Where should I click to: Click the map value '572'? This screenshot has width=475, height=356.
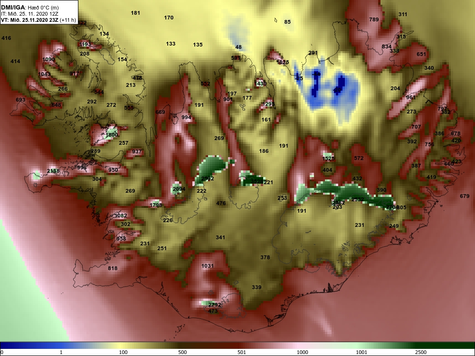(359, 158)
